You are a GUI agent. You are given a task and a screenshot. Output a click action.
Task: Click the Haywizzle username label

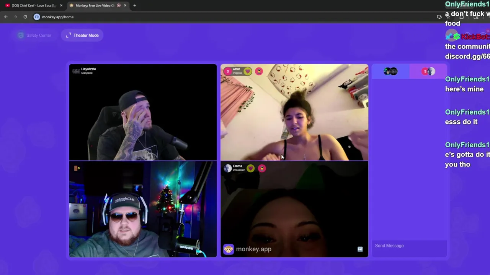pos(88,69)
